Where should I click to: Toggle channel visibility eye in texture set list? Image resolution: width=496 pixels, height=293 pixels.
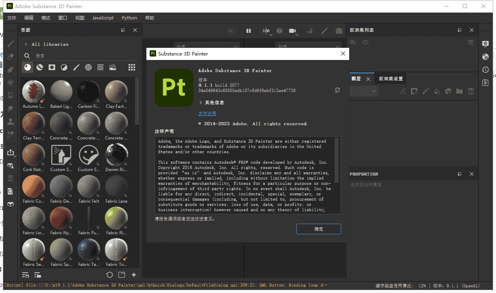pos(352,42)
